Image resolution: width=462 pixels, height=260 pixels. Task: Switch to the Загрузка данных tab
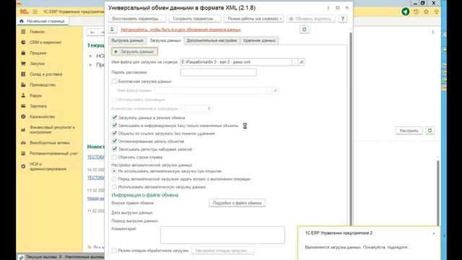(x=165, y=40)
